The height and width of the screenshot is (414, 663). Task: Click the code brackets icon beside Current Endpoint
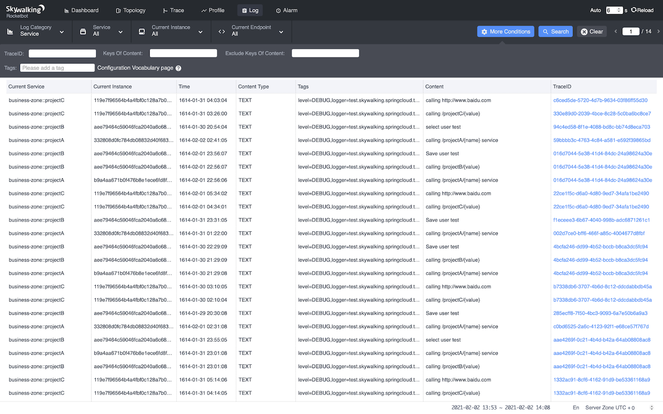[x=221, y=31]
